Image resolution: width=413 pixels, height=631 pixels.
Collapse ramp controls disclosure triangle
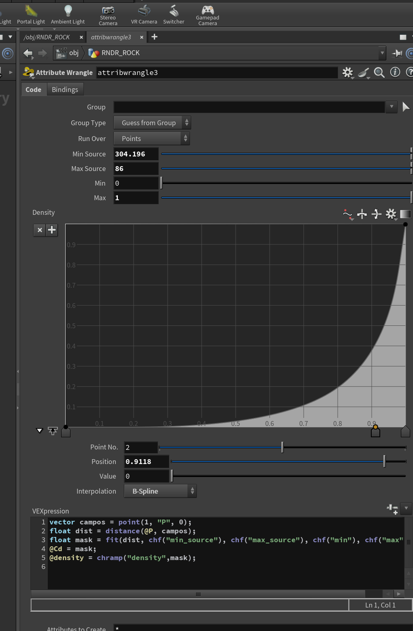point(40,430)
